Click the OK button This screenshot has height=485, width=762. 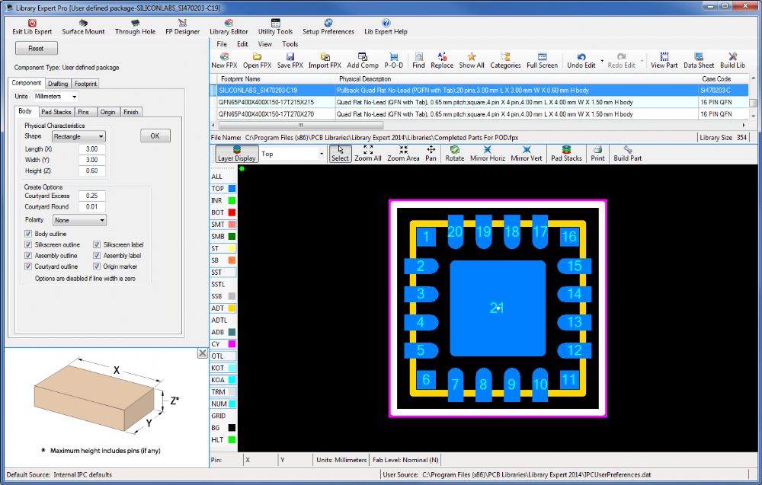[x=155, y=136]
